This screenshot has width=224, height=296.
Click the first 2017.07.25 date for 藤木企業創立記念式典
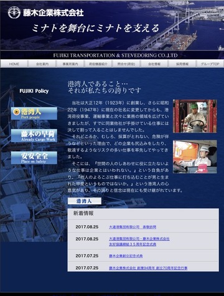coord(87,256)
